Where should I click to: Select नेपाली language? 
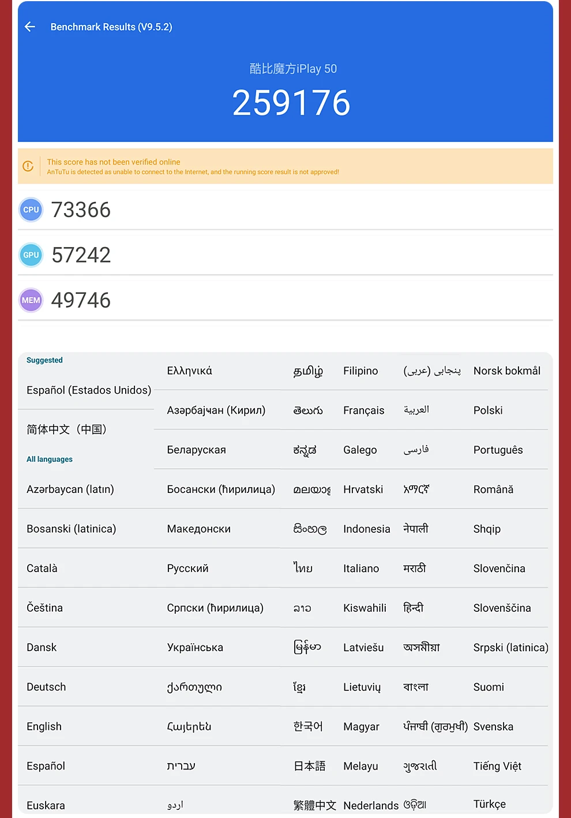pos(416,529)
